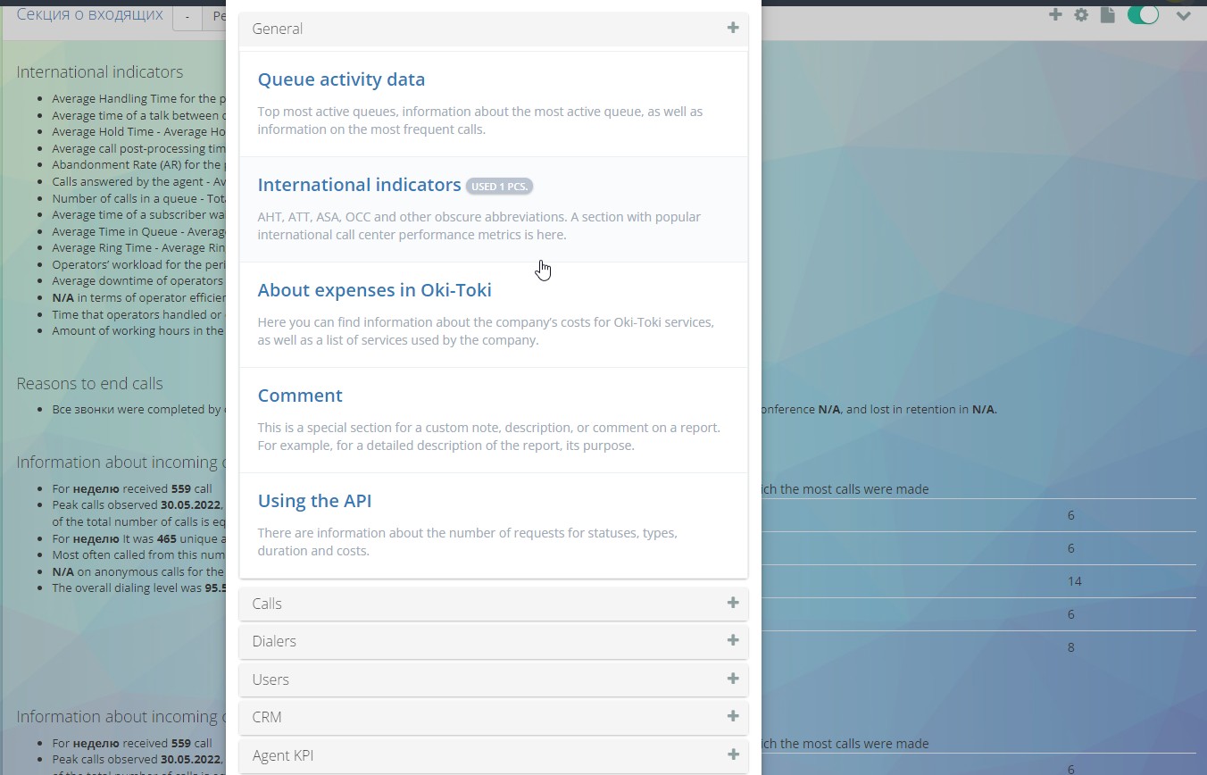Choose About expenses in Oki-Toki section
The height and width of the screenshot is (775, 1207).
point(374,290)
